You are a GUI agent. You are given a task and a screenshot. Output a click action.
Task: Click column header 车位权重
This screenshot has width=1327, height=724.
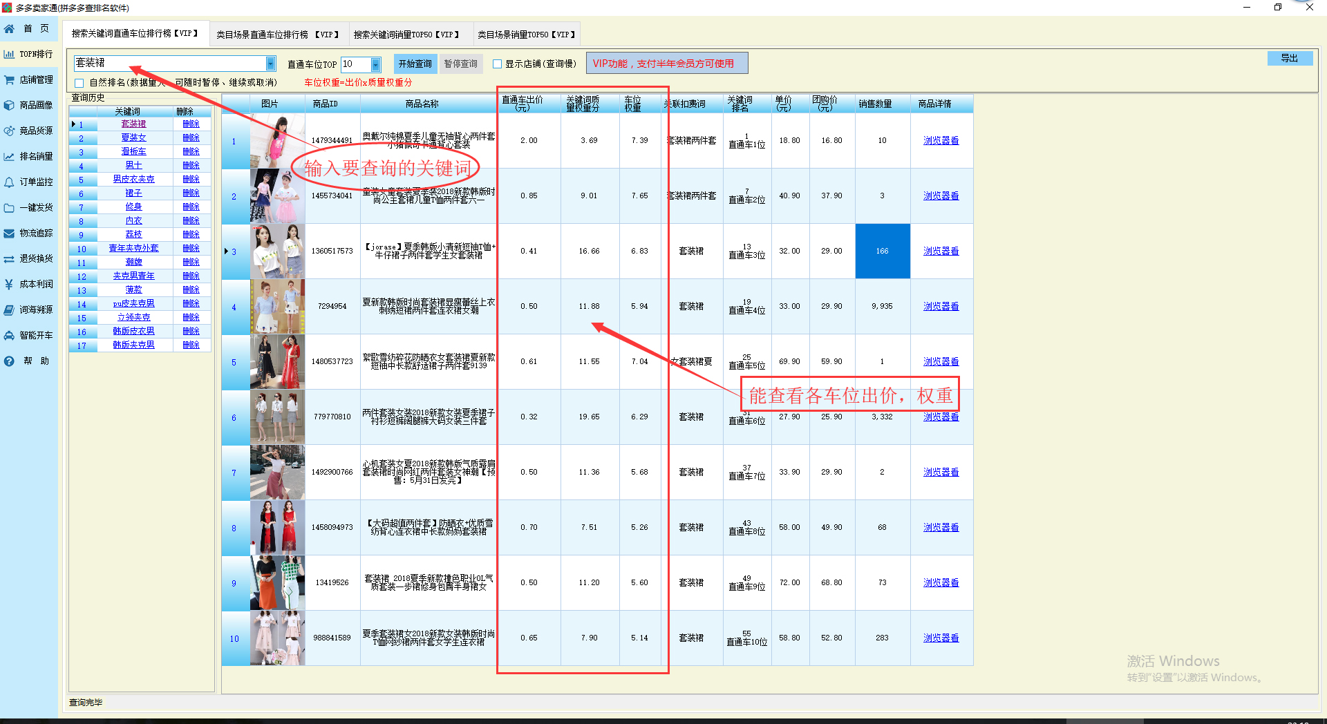(x=639, y=104)
